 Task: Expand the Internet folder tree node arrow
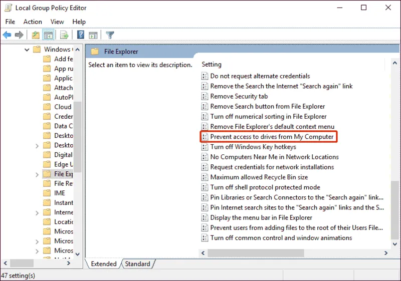click(37, 212)
